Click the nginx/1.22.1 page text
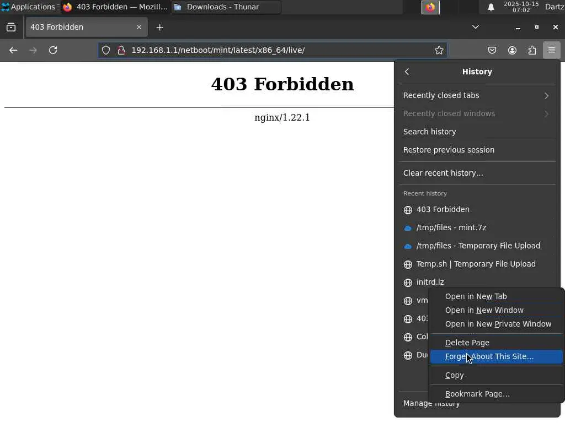 click(282, 118)
